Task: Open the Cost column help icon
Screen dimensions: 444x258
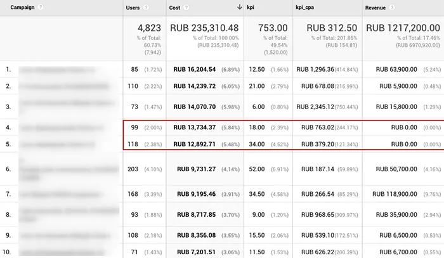Action: (x=186, y=8)
